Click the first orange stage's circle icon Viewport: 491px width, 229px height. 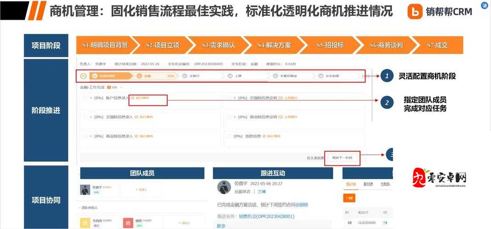point(94,76)
